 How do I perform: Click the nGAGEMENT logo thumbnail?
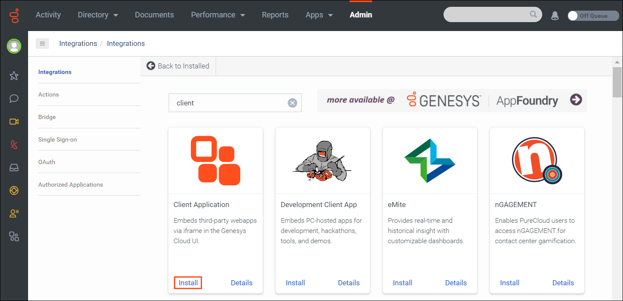point(537,160)
